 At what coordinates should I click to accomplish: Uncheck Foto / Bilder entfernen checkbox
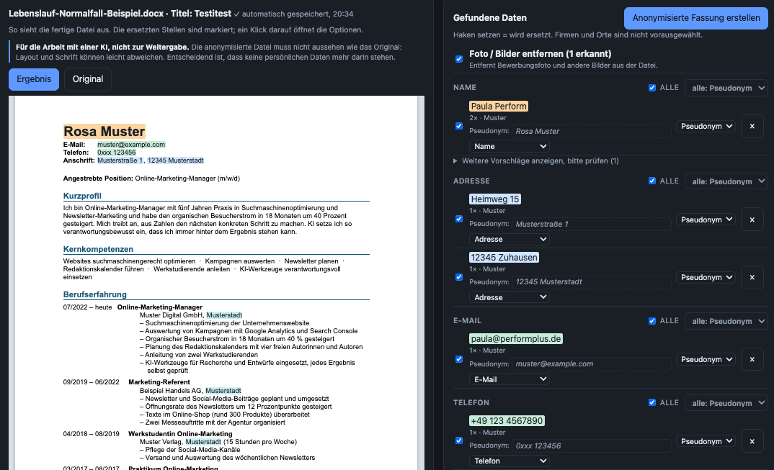point(459,59)
